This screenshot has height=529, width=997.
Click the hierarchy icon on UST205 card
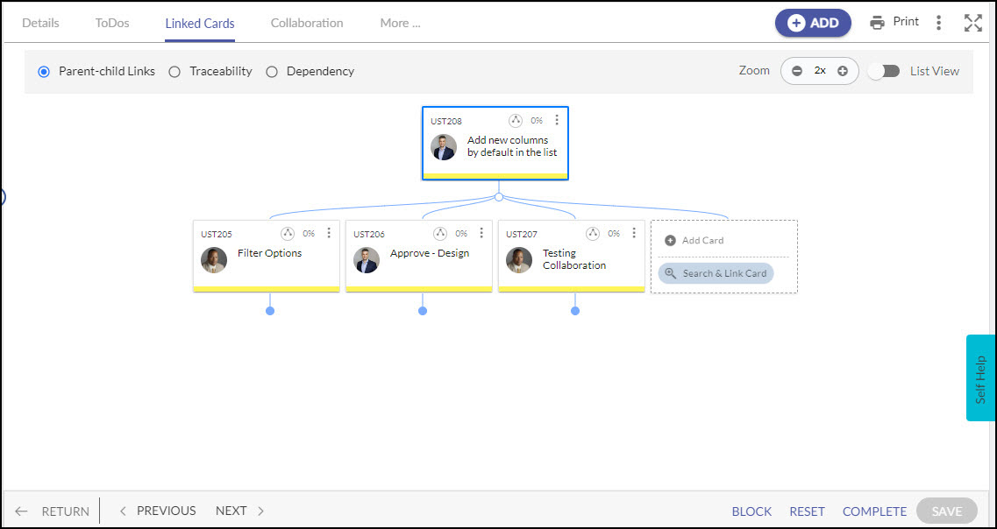(288, 234)
